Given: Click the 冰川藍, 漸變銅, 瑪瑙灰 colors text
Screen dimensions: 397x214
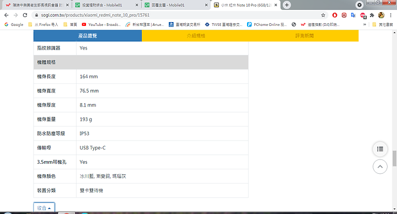Looking at the screenshot, I should tap(103, 176).
